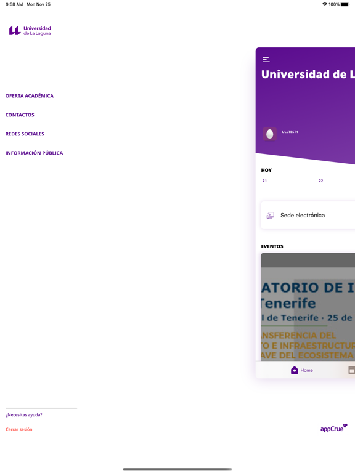Tap the partially visible second tab icon
Viewport: 355px width, 473px height.
352,370
